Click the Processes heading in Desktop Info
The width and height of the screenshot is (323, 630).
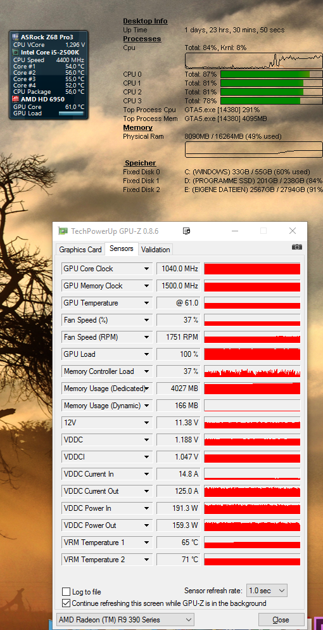coord(142,39)
